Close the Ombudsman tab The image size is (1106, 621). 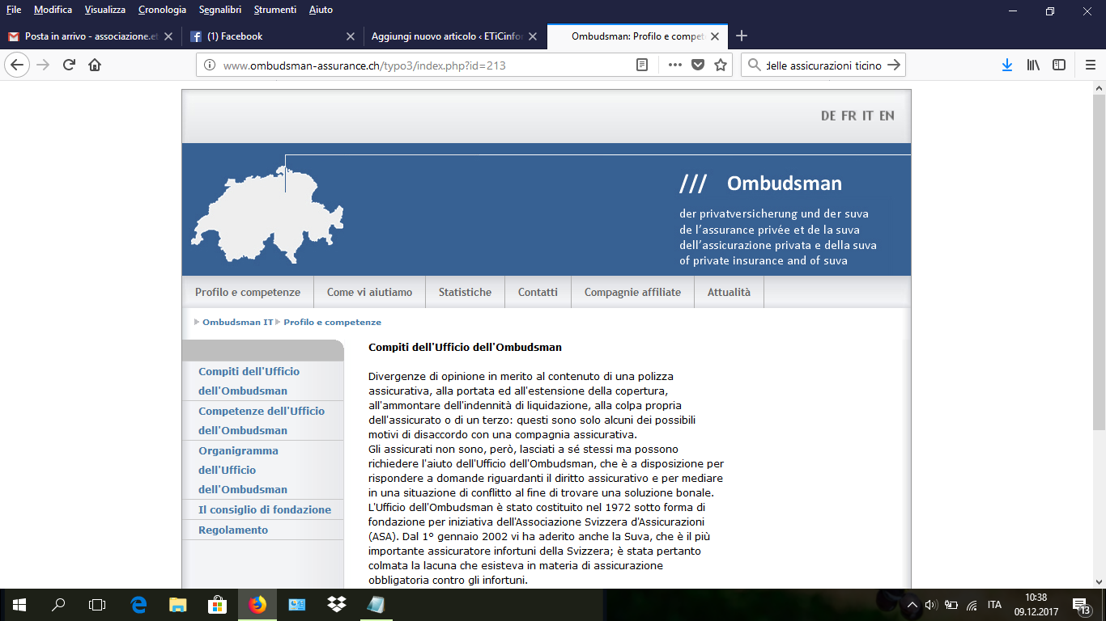tap(714, 36)
